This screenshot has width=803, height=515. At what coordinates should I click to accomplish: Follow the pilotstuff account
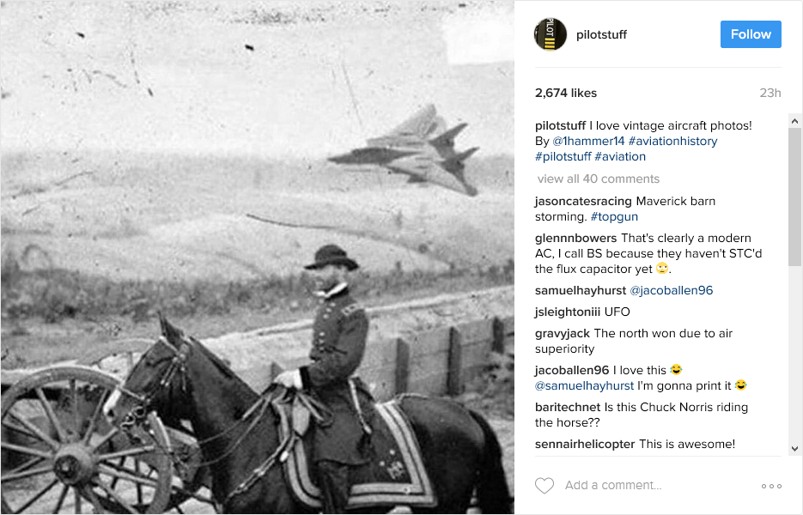coord(751,34)
